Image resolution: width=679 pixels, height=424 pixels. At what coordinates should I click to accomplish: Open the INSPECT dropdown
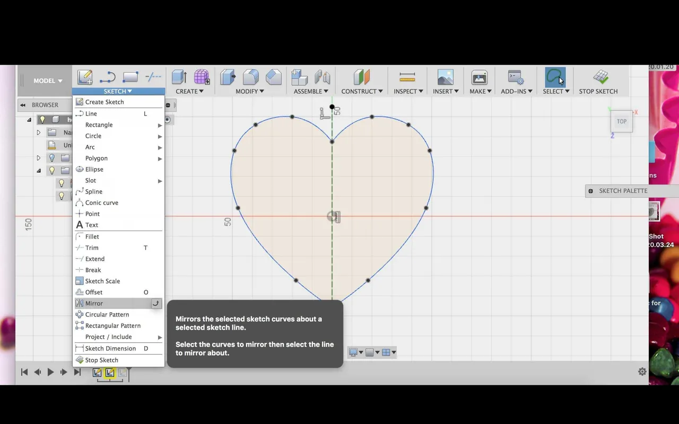[408, 91]
